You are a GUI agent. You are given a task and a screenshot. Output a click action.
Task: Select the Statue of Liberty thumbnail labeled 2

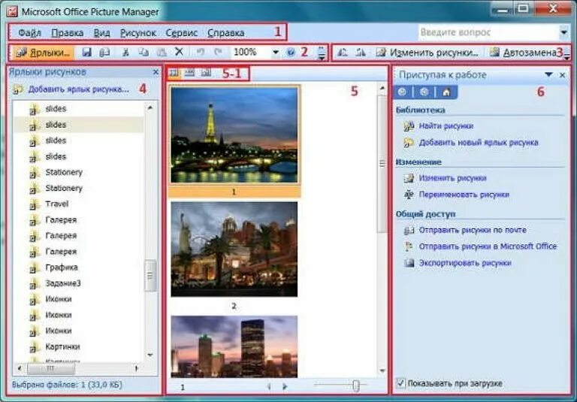pos(234,249)
